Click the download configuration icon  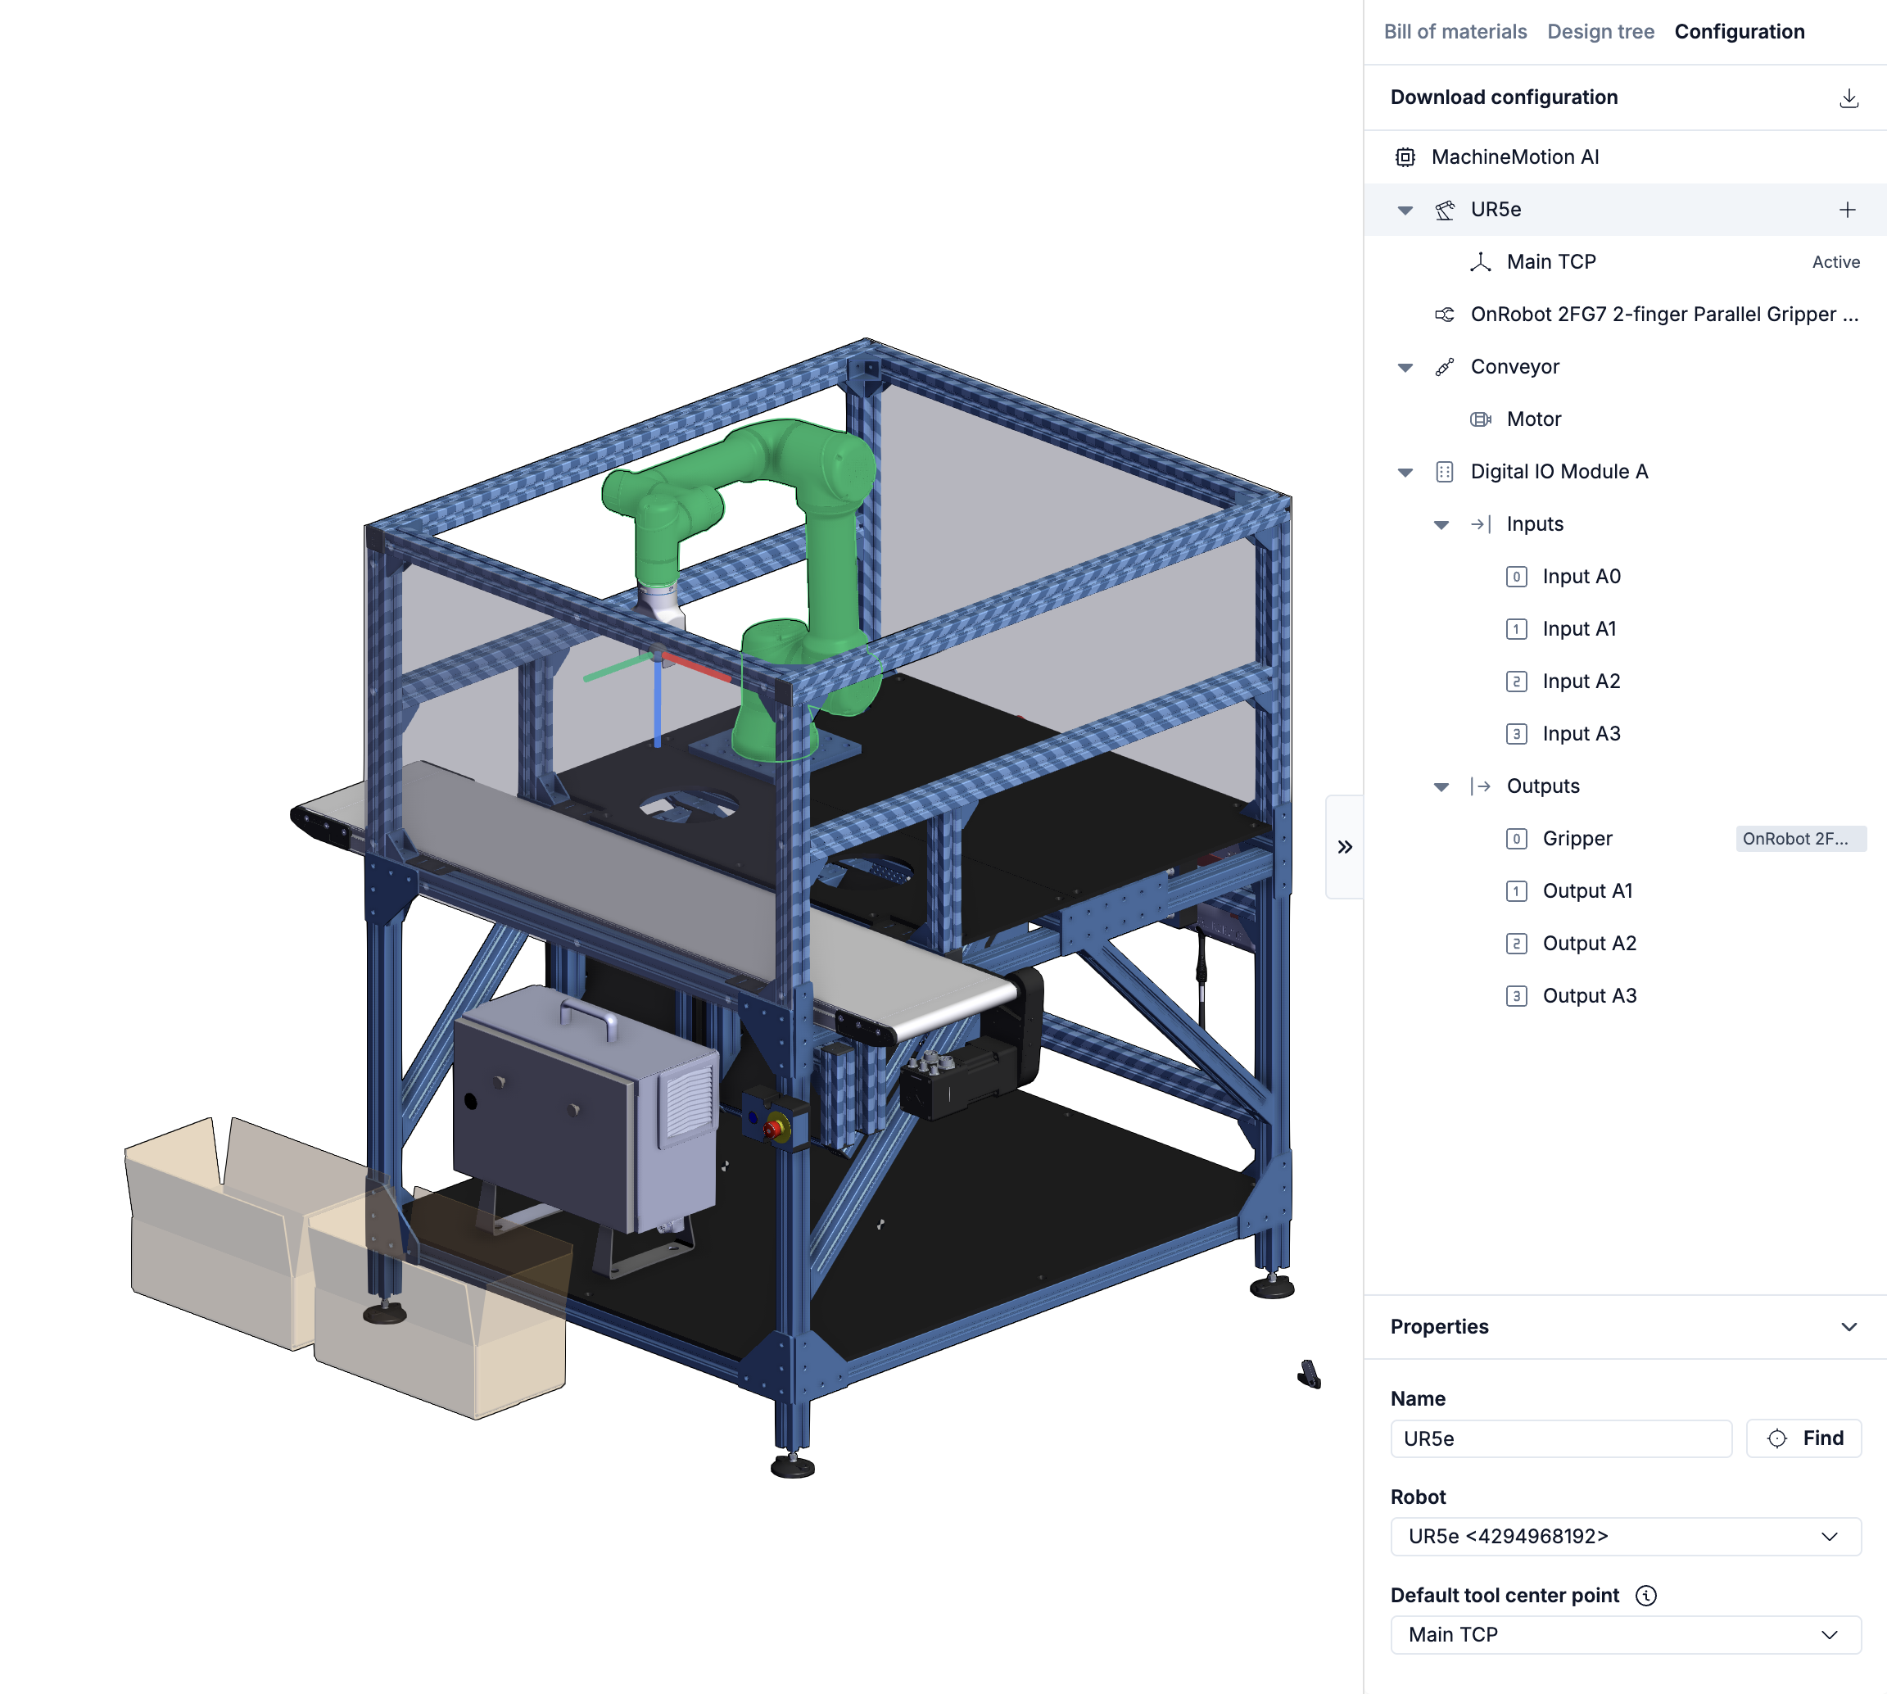click(1848, 97)
